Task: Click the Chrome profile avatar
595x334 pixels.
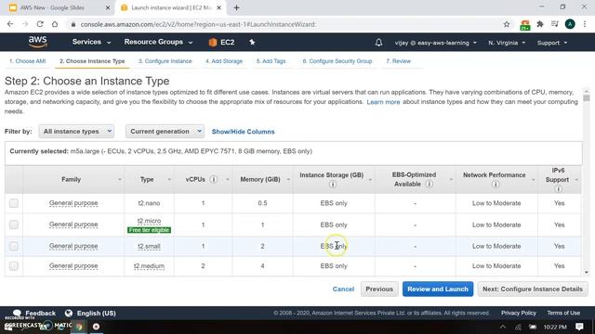Action: (x=570, y=24)
